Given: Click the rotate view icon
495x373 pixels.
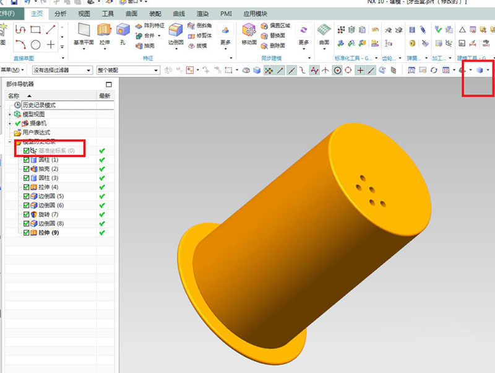Looking at the screenshot, I should pos(434,70).
